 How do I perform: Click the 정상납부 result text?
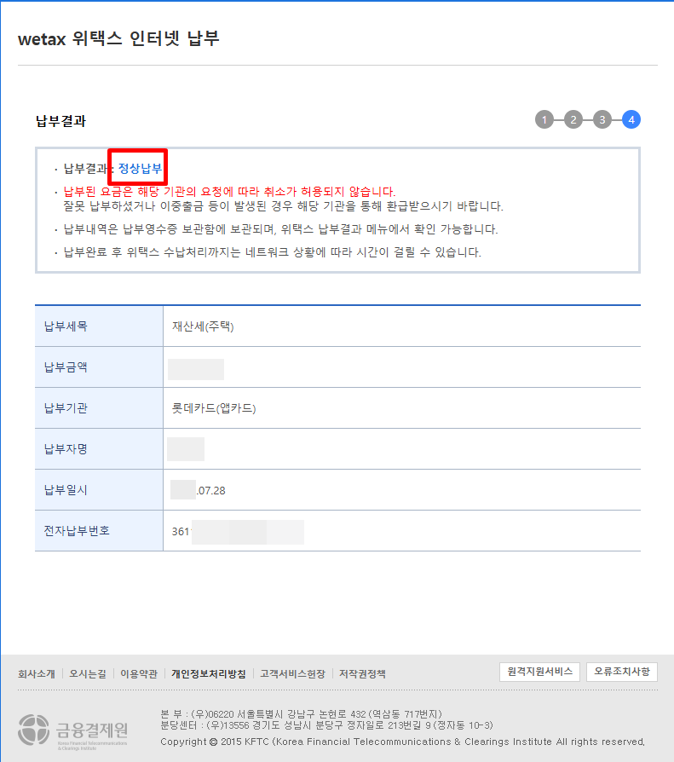pyautogui.click(x=140, y=169)
